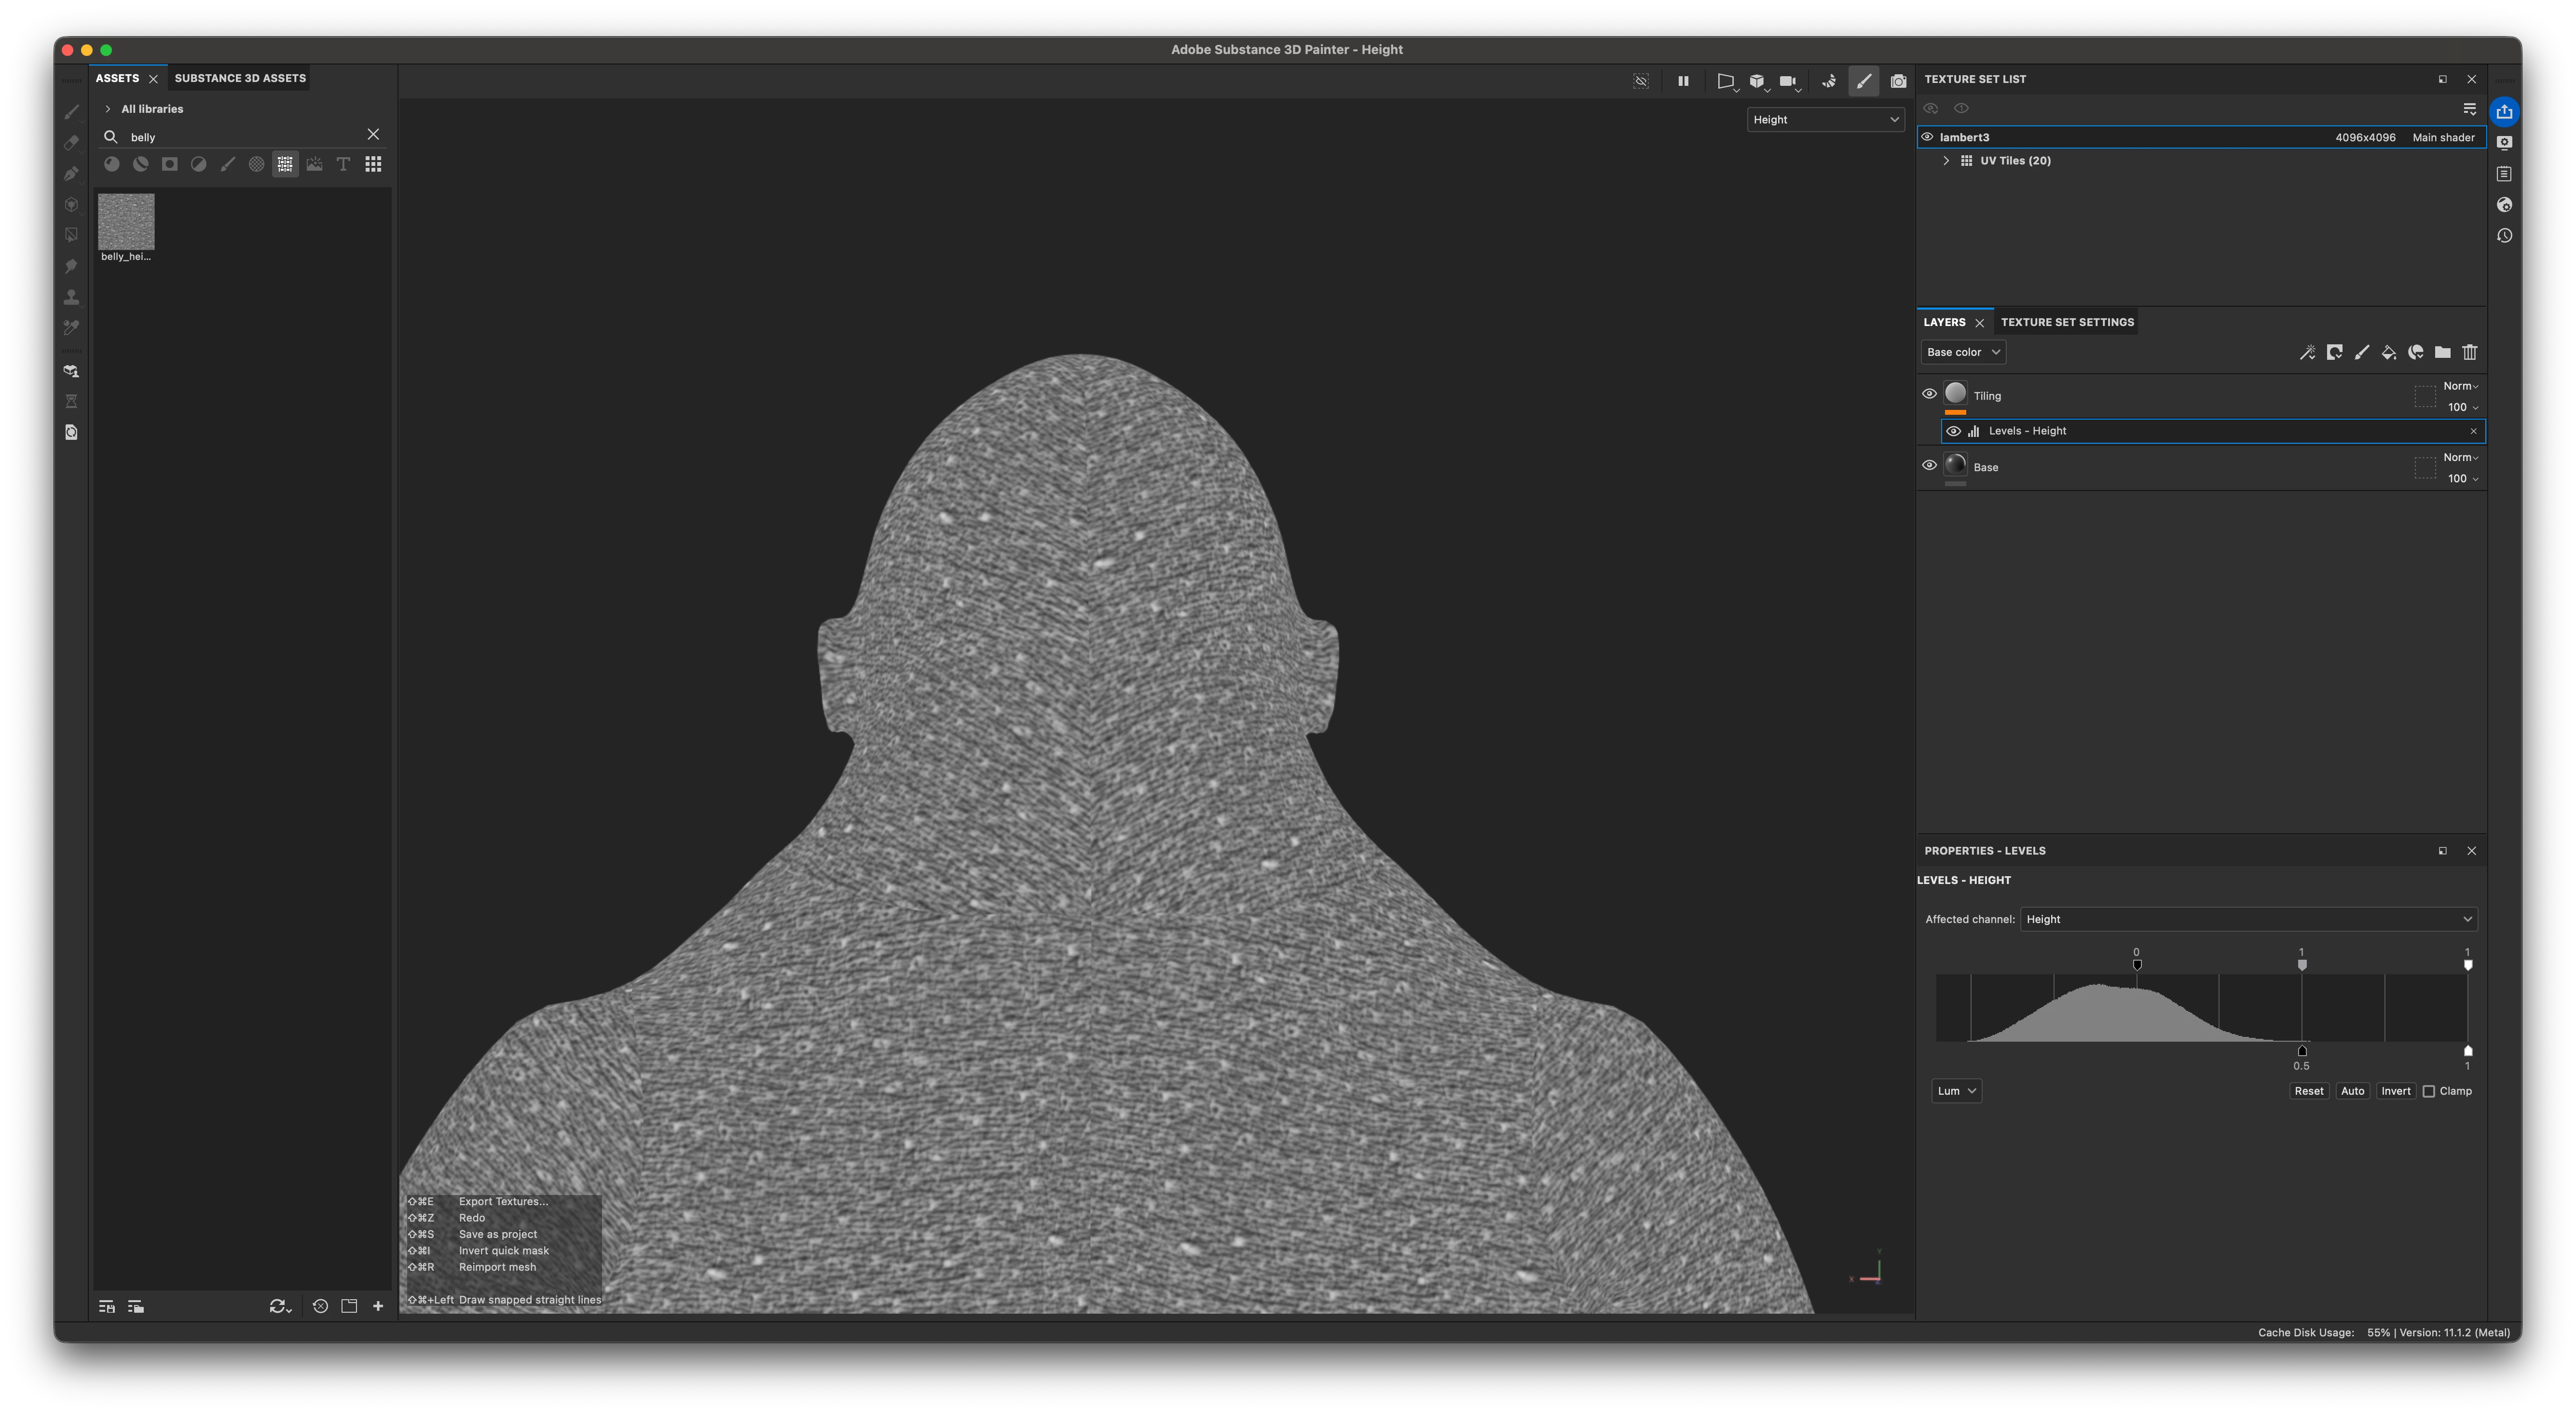The image size is (2576, 1414).
Task: Enable the Clamp checkbox
Action: 2429,1091
